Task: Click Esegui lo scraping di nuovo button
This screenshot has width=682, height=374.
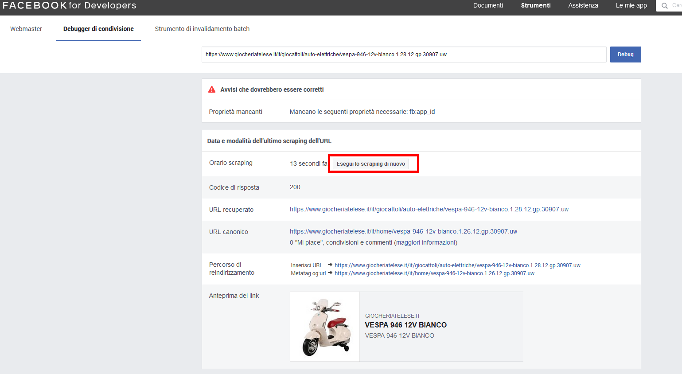Action: (370, 164)
